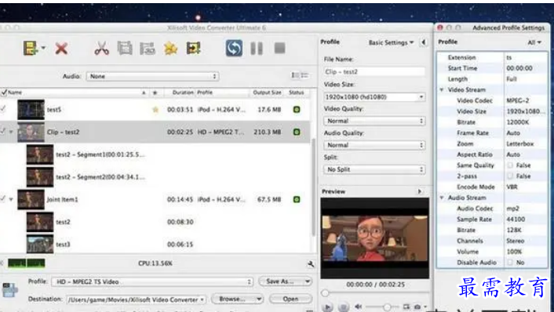The width and height of the screenshot is (554, 312).
Task: Click the preview window mode icon beside camera
Action: click(x=406, y=307)
